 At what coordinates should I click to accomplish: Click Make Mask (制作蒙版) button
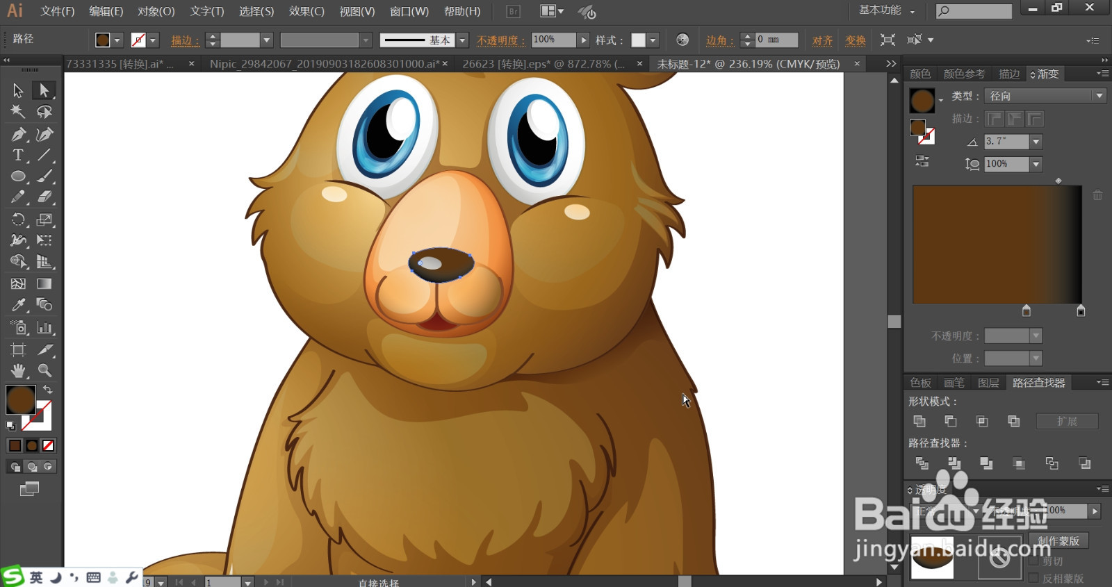click(1058, 540)
